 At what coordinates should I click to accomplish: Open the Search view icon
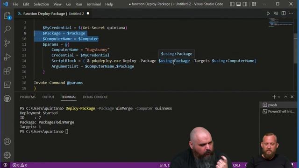point(7,29)
